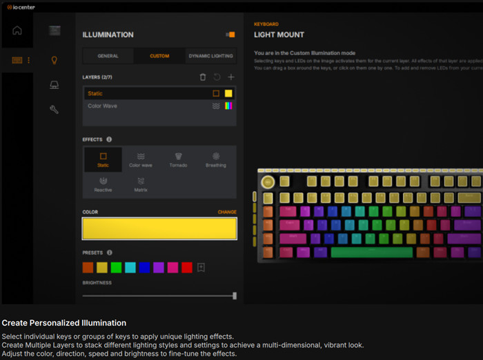Click the rainbow swatch on Color Wave layer
Viewport: 483px width, 360px height.
pyautogui.click(x=228, y=106)
